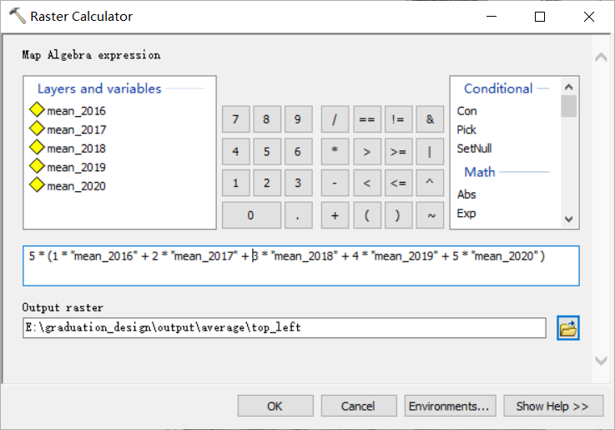Insert the equal-to (==) operator
This screenshot has width=615, height=430.
[366, 119]
